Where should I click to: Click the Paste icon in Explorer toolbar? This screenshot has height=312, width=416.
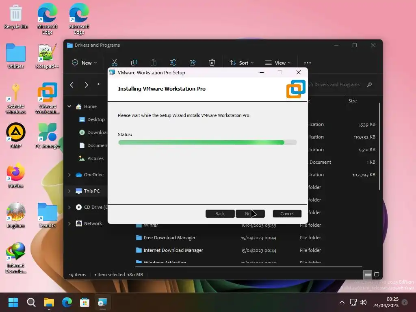pos(153,63)
